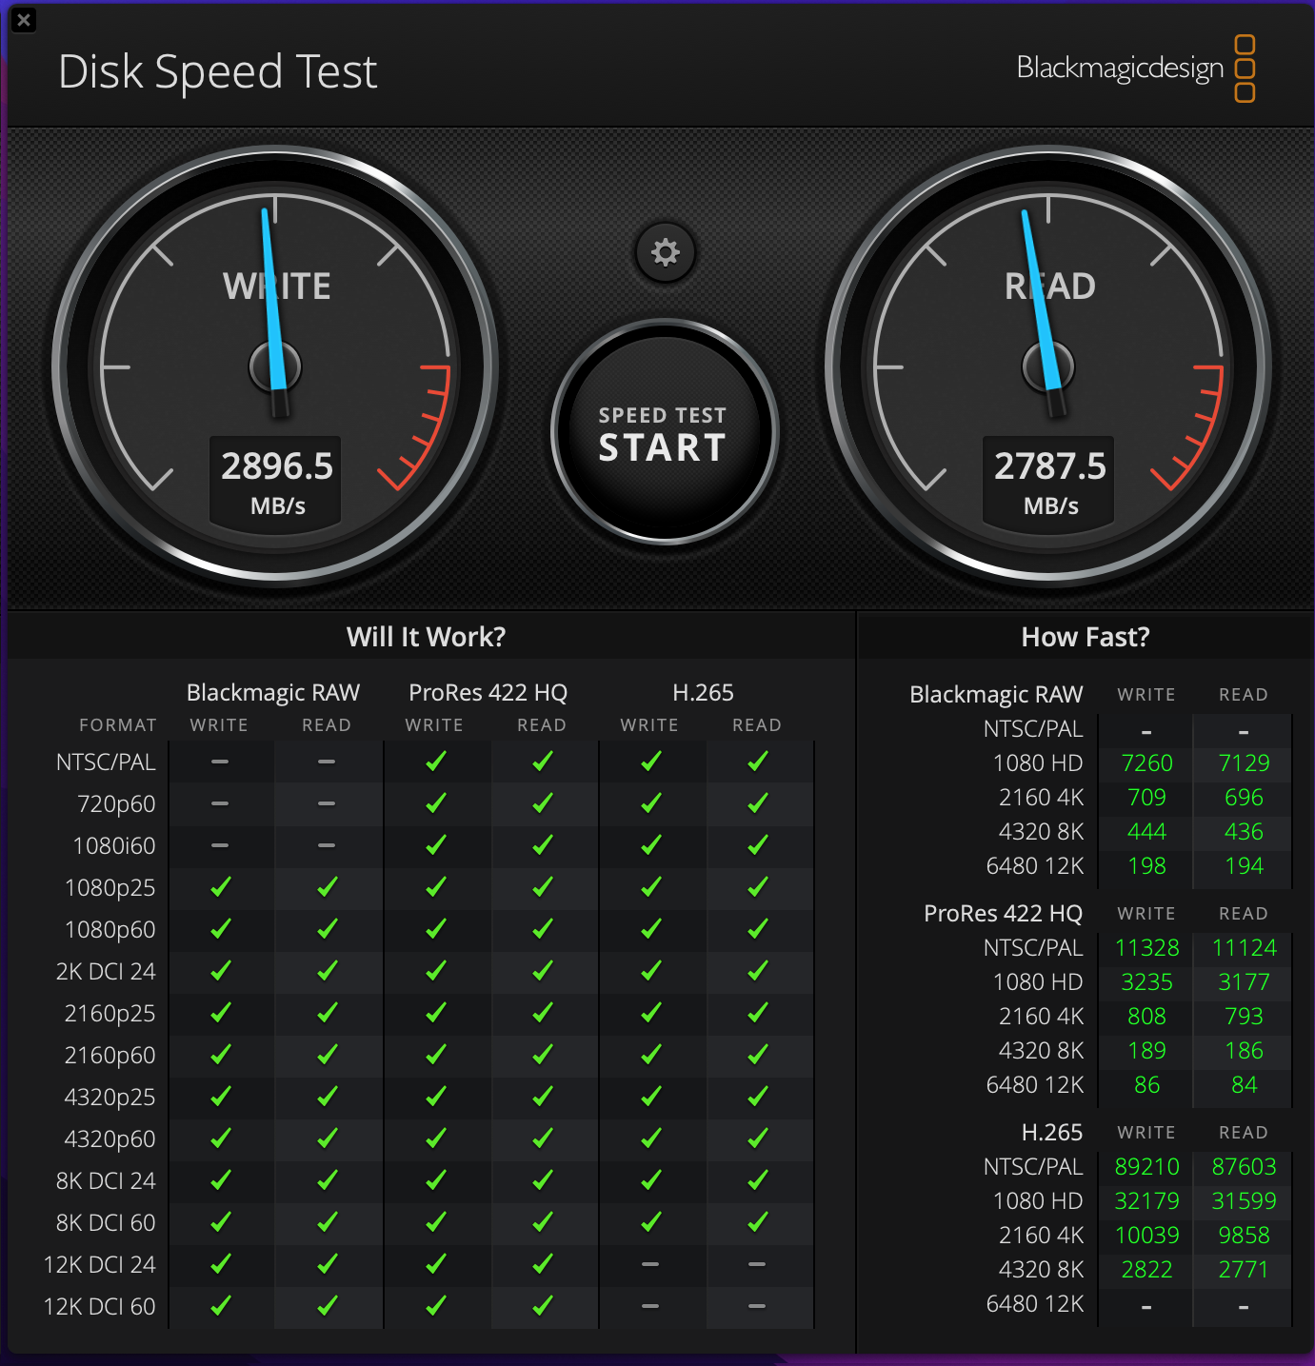
Task: Click the WRITE speed gauge
Action: pos(276,366)
